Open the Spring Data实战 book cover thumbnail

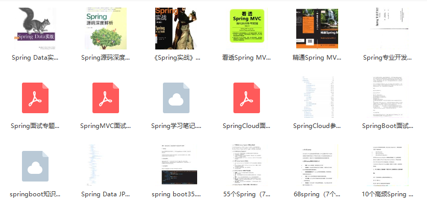pos(35,29)
